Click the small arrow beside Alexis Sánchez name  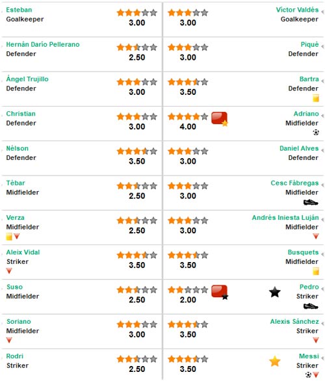[x=322, y=323]
